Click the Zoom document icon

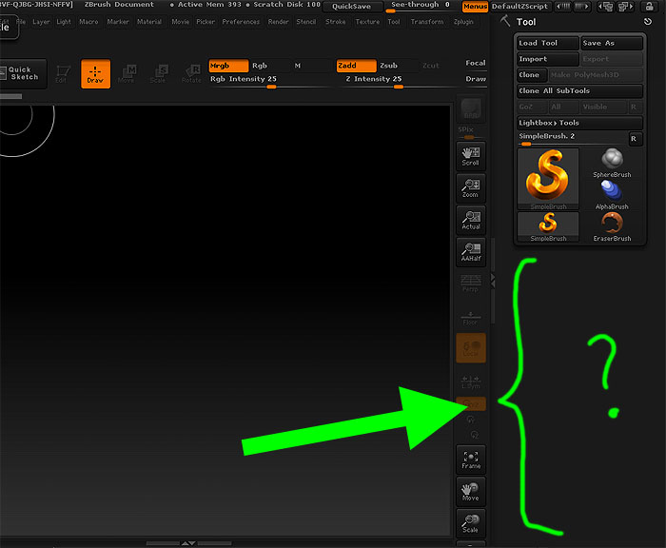471,187
